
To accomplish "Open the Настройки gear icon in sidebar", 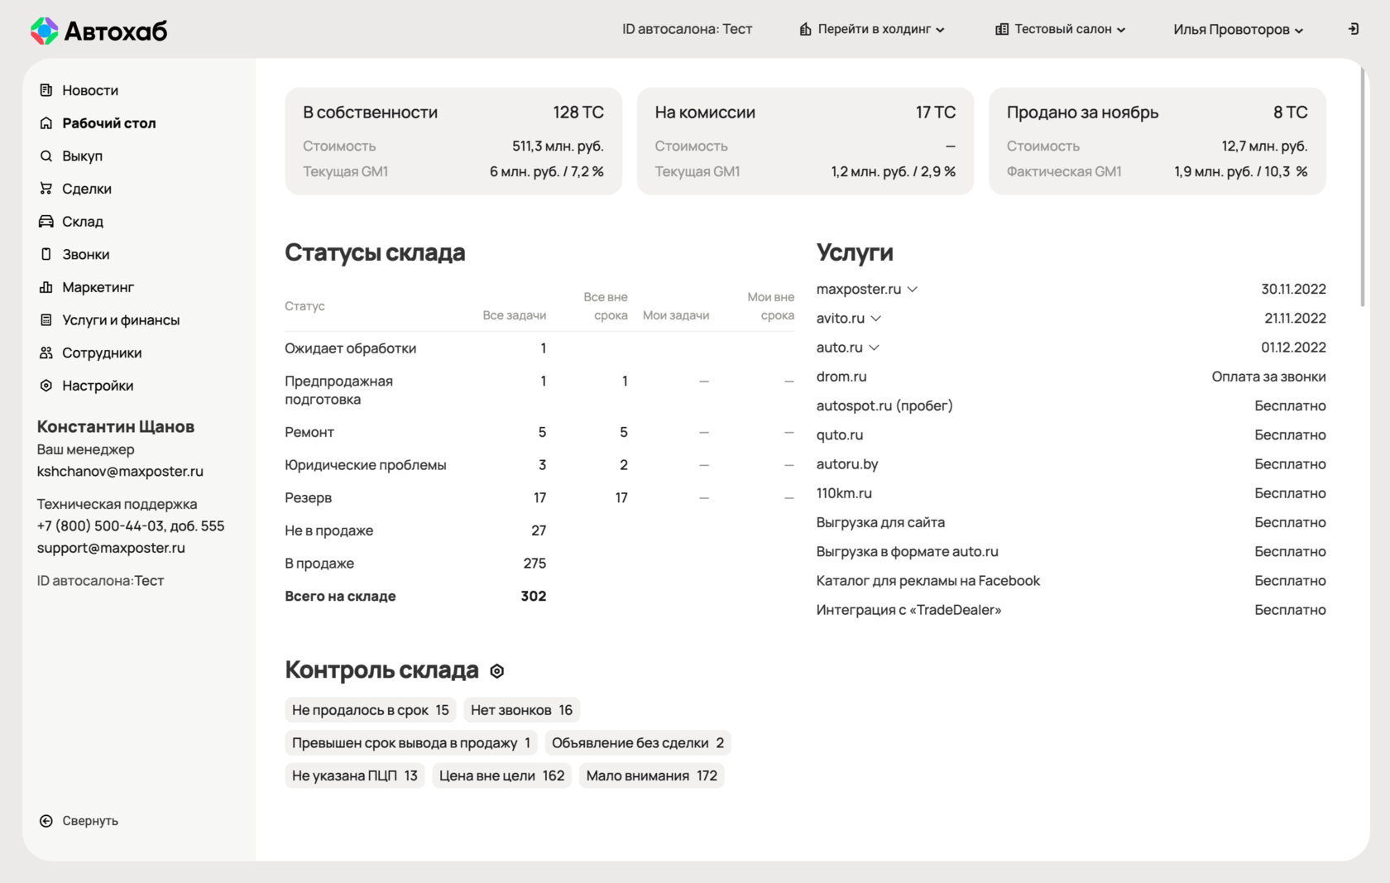I will click(46, 385).
